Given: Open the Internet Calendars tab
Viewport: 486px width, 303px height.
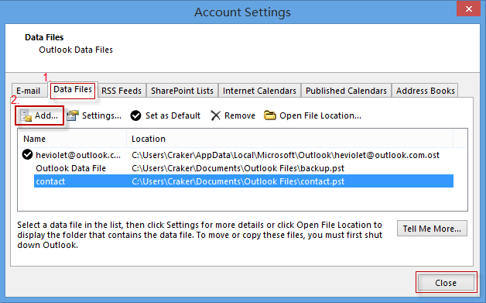Looking at the screenshot, I should pyautogui.click(x=259, y=91).
